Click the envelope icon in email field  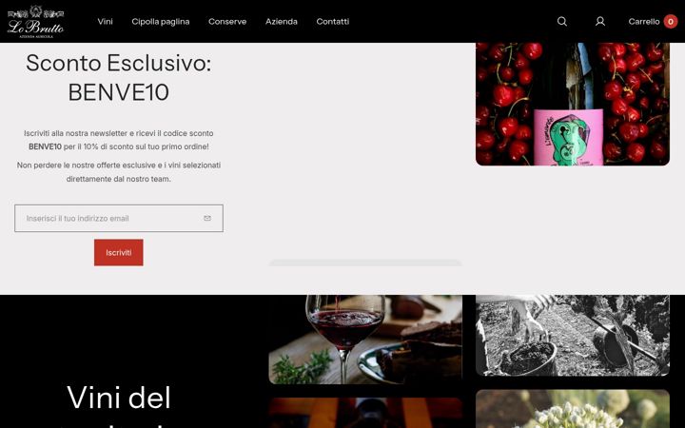coord(207,218)
